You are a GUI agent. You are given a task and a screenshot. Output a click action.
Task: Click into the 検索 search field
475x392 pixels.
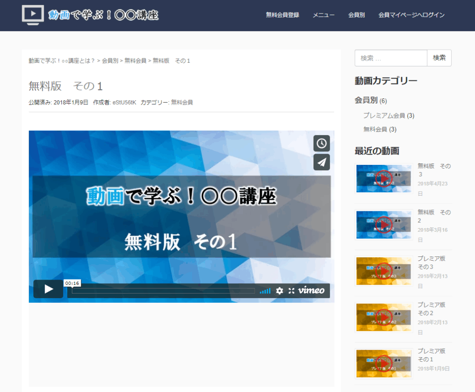coord(391,58)
